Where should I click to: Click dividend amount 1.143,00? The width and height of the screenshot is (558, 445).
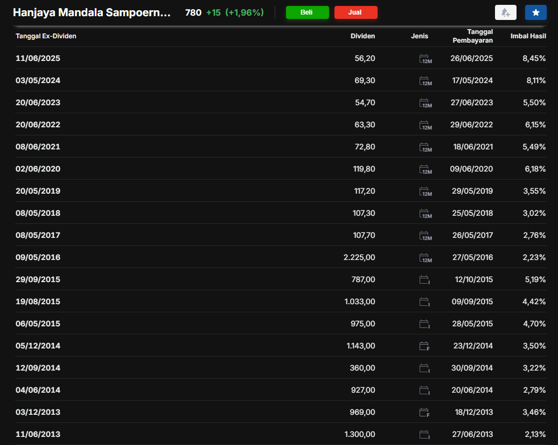pos(361,346)
